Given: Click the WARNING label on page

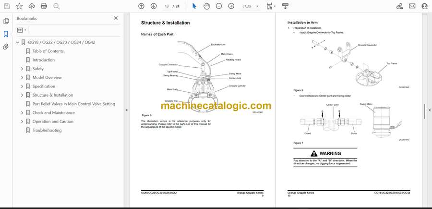Looking at the screenshot, I should pyautogui.click(x=330, y=154).
